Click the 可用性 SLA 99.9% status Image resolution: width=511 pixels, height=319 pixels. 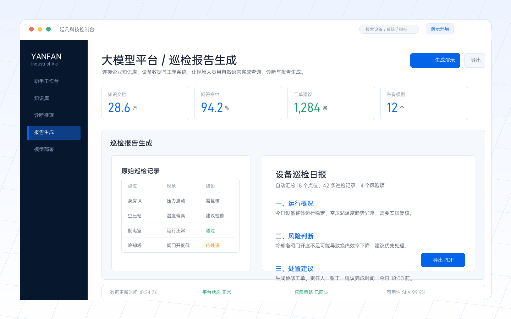click(406, 292)
